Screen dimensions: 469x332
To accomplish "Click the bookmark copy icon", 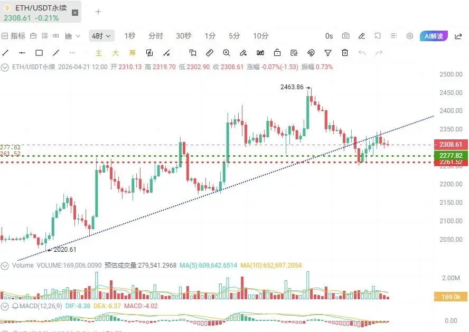I will point(193,53).
